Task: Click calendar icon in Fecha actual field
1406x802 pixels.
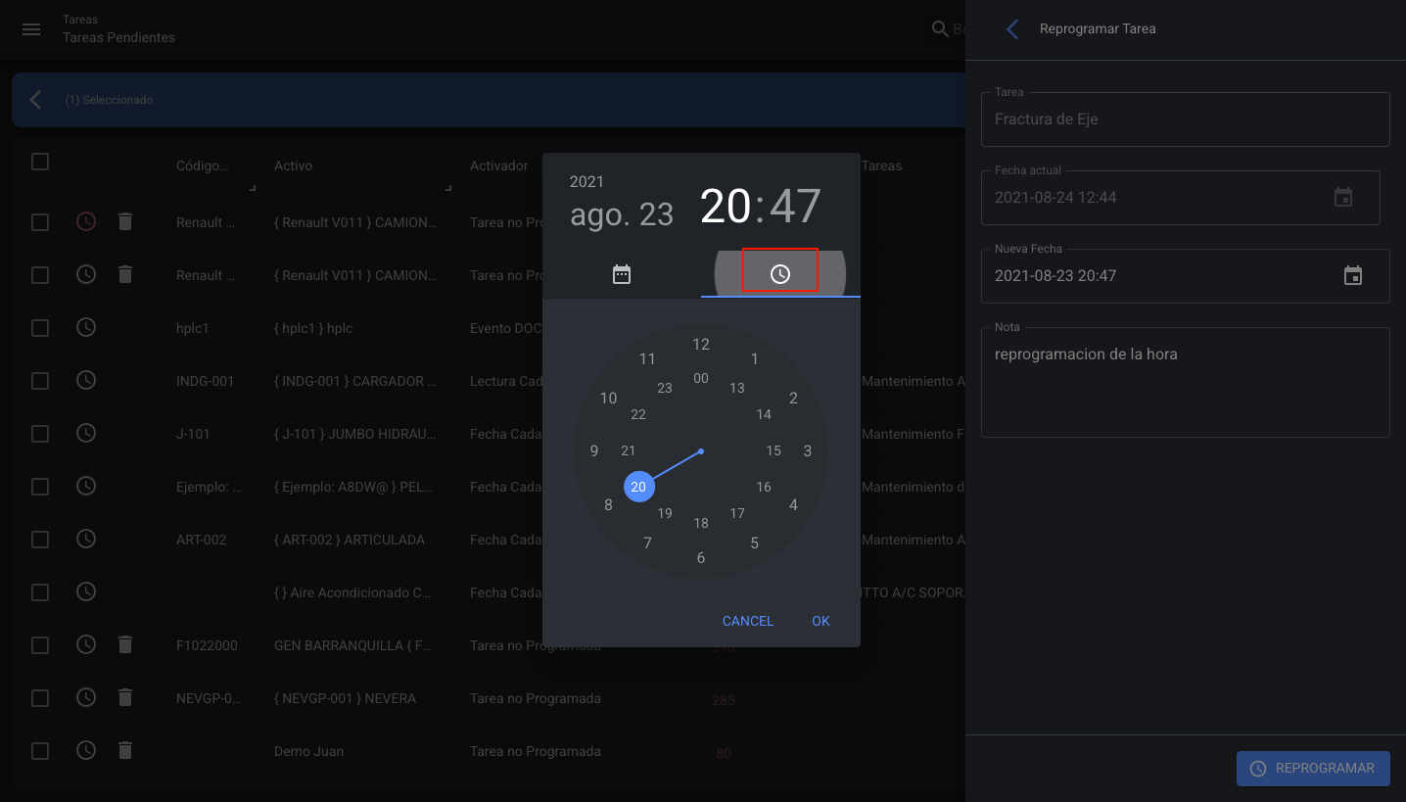Action: tap(1343, 198)
